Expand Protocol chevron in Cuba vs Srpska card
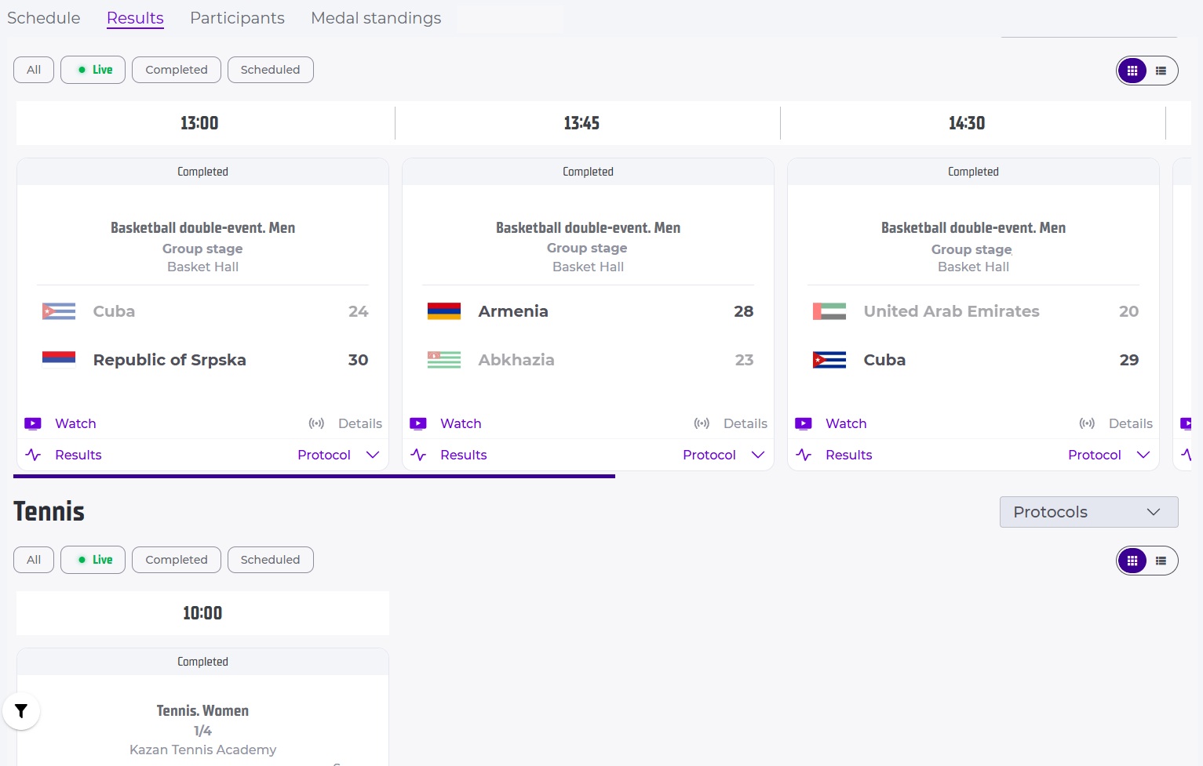Viewport: 1203px width, 766px height. [x=373, y=455]
